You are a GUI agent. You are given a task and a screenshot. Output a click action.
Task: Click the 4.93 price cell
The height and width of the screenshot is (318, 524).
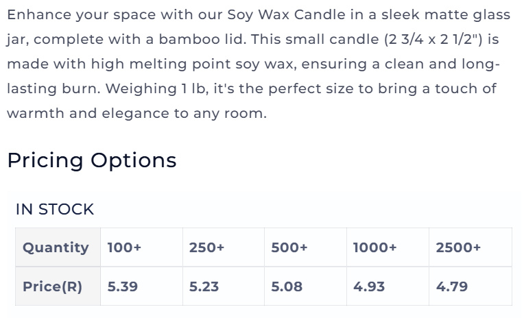[x=388, y=286]
